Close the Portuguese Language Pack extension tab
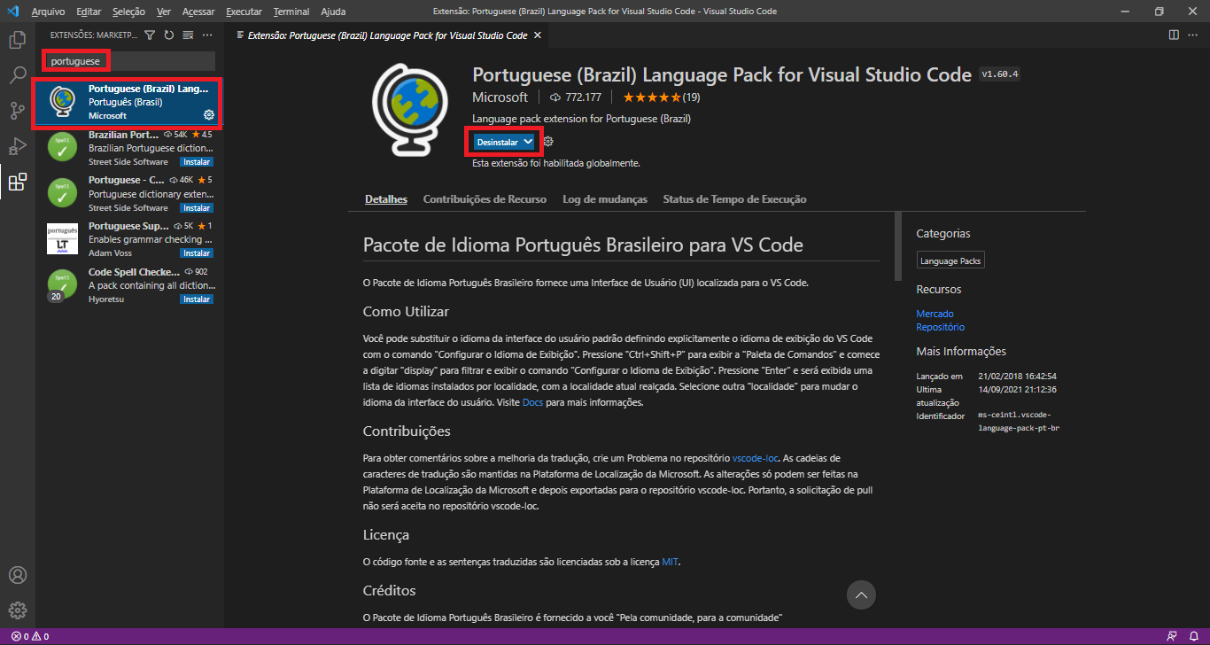 (537, 35)
